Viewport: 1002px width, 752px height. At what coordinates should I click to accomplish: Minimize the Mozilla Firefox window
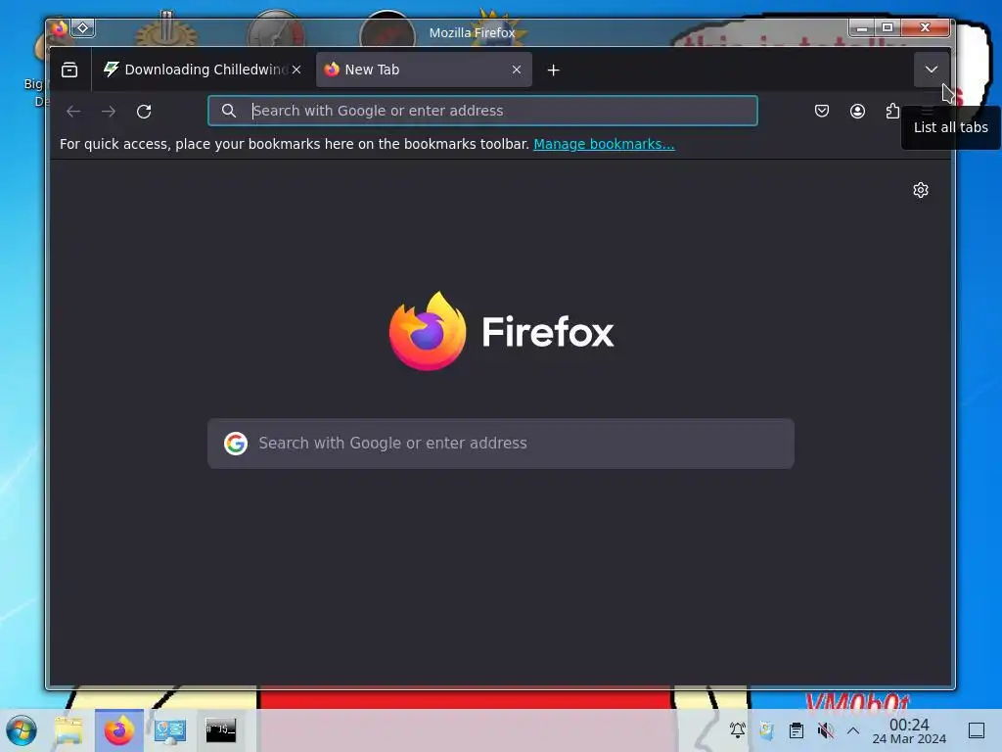861,27
